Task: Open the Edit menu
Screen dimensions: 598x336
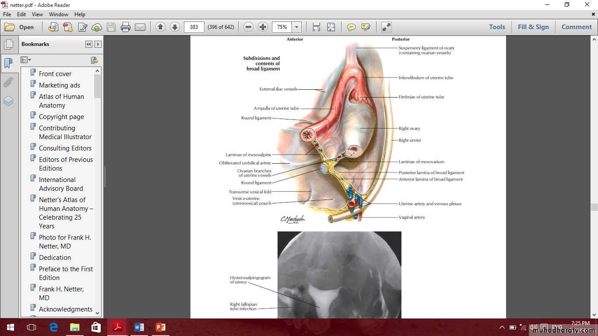Action: 21,14
